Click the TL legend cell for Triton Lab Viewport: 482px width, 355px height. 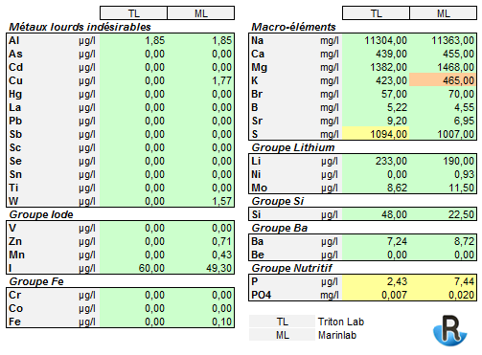click(x=282, y=322)
